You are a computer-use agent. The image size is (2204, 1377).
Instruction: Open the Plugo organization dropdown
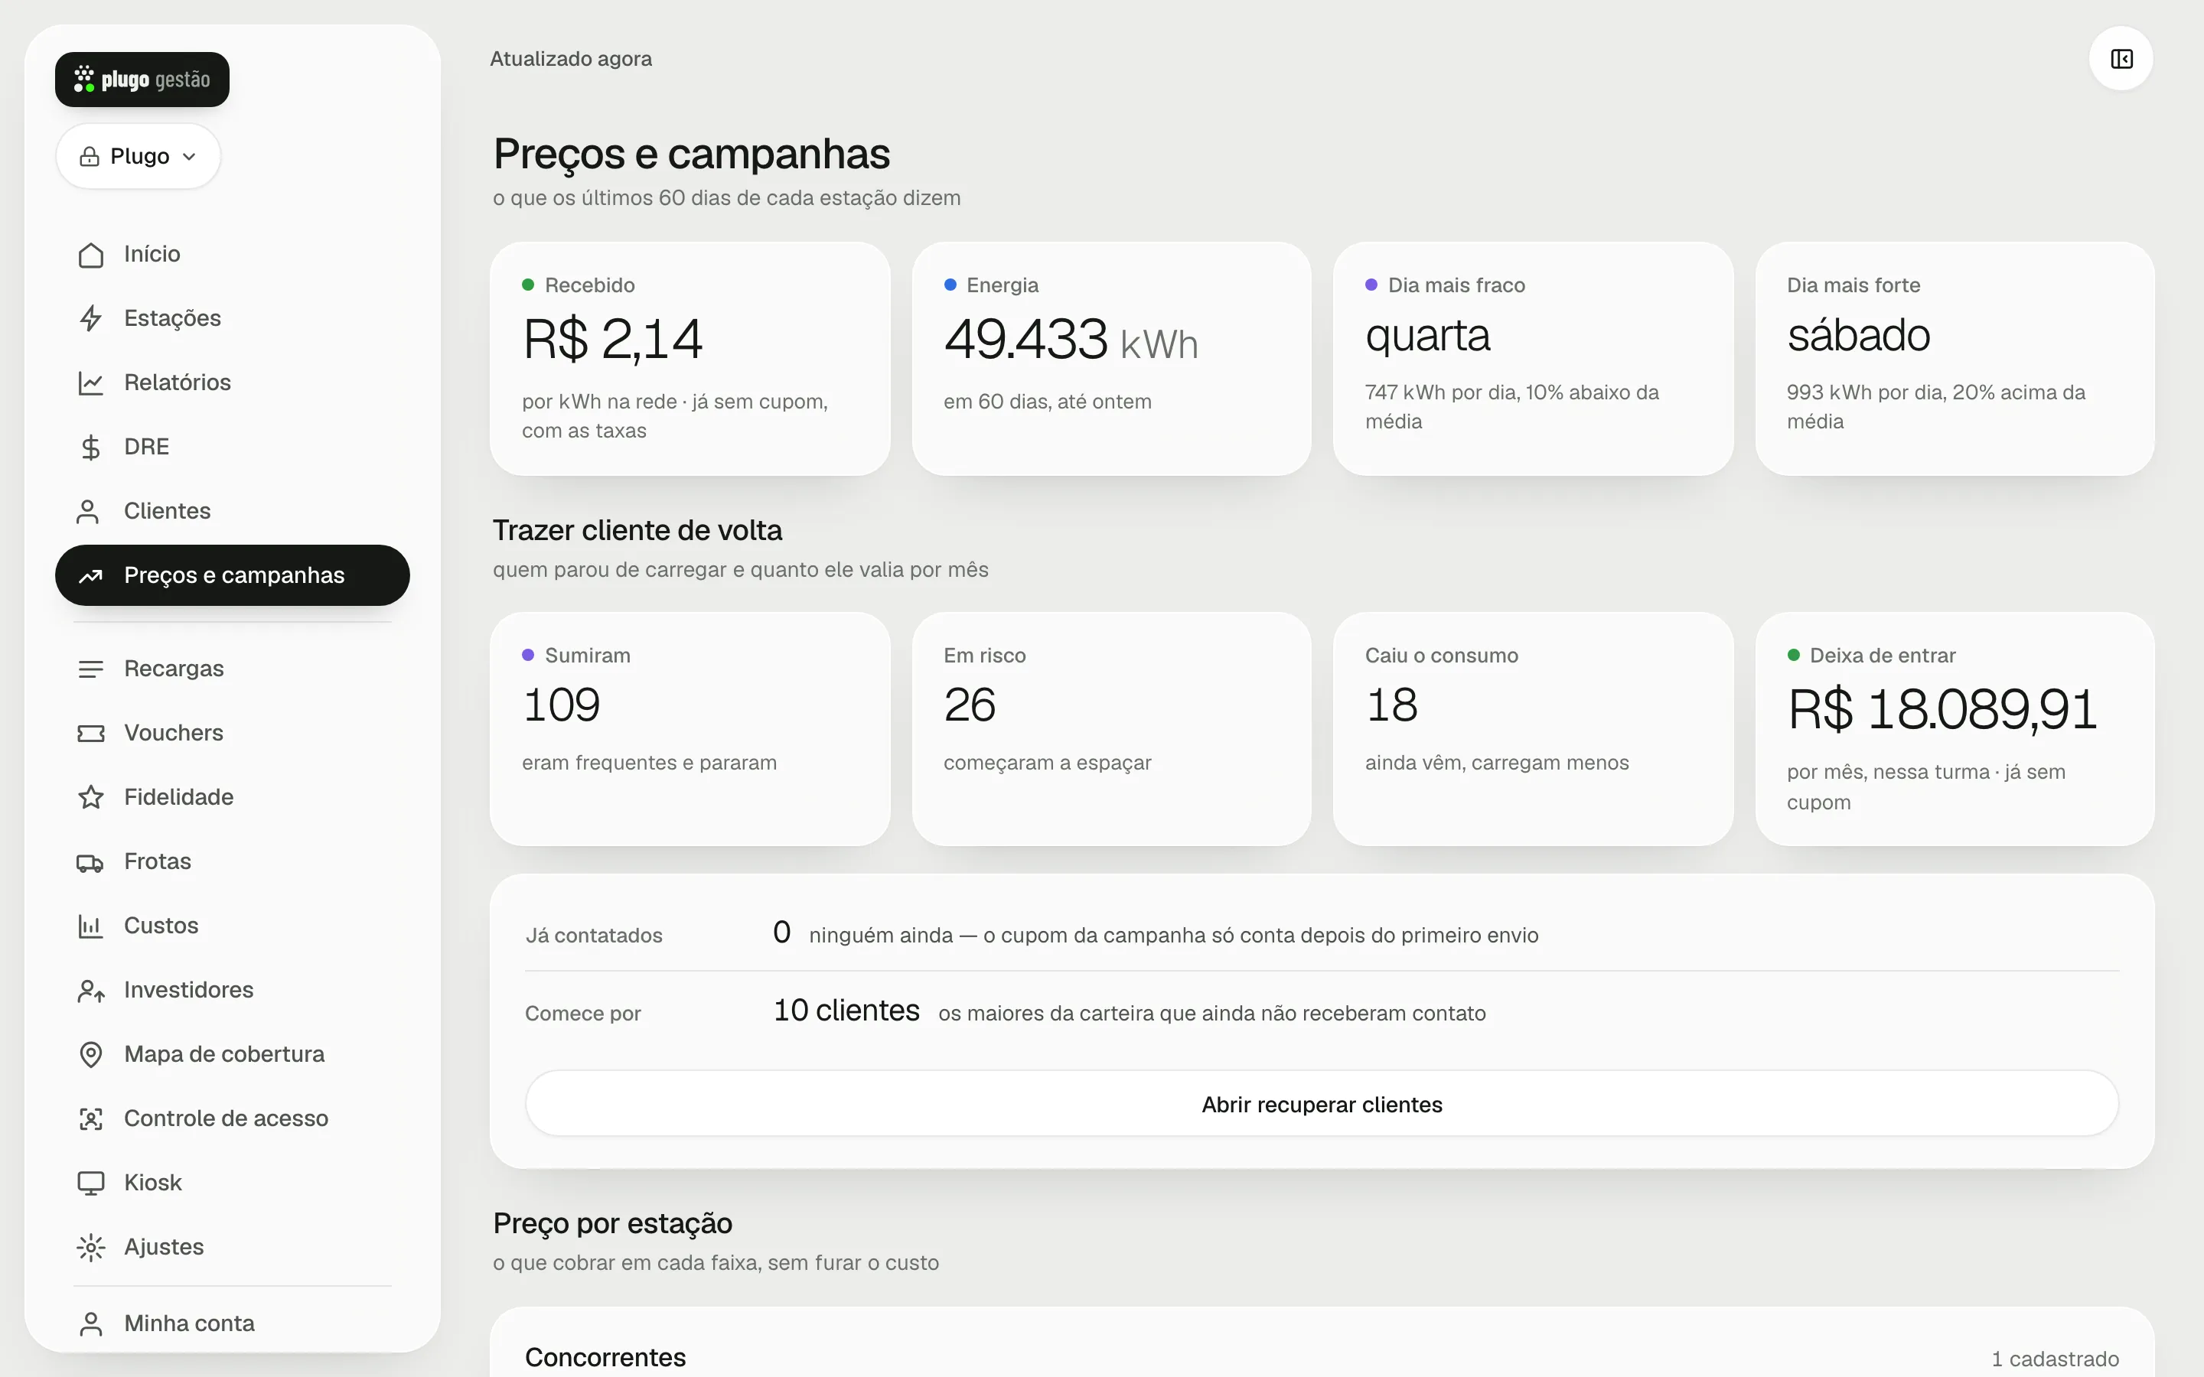(x=139, y=157)
